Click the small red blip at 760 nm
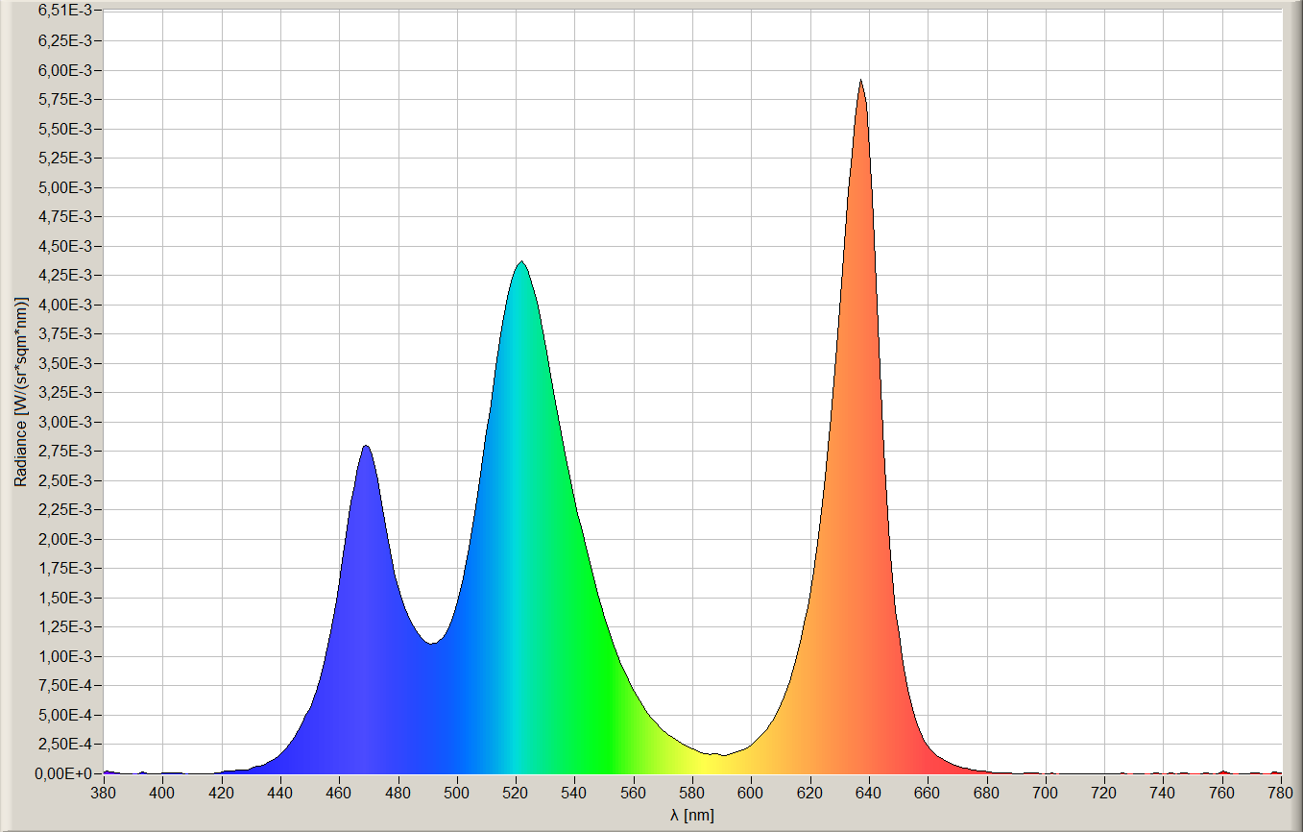The image size is (1303, 832). pos(1222,771)
